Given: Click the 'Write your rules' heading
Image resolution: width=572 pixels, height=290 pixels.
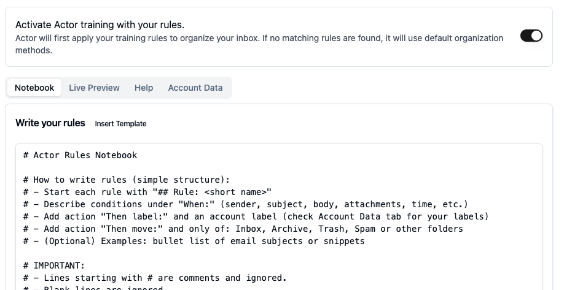Looking at the screenshot, I should 50,123.
